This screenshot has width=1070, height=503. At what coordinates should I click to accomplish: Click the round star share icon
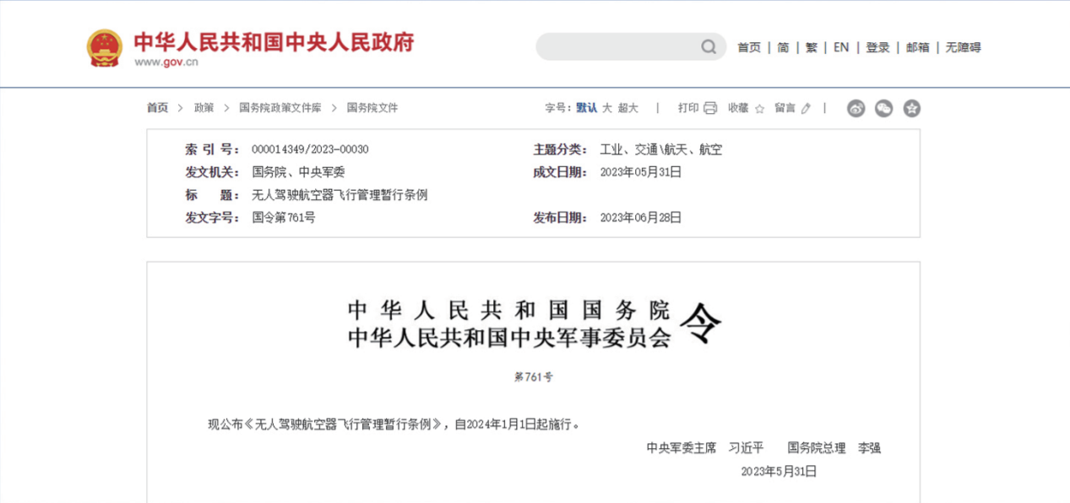911,108
